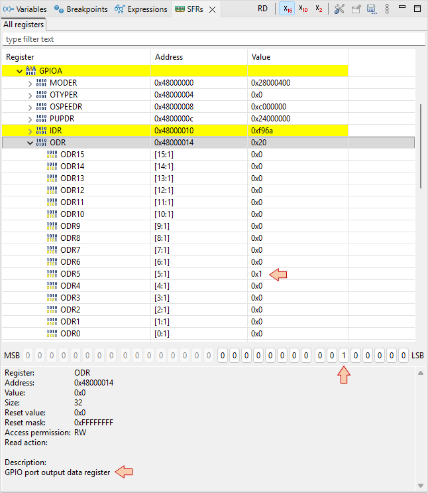Click the RD read register button
The height and width of the screenshot is (493, 428).
(x=263, y=9)
